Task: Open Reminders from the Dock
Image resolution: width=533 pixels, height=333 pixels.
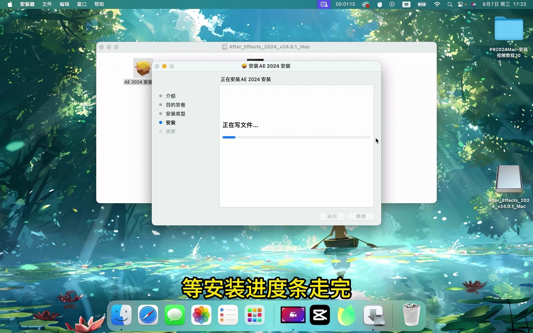Action: pos(228,315)
